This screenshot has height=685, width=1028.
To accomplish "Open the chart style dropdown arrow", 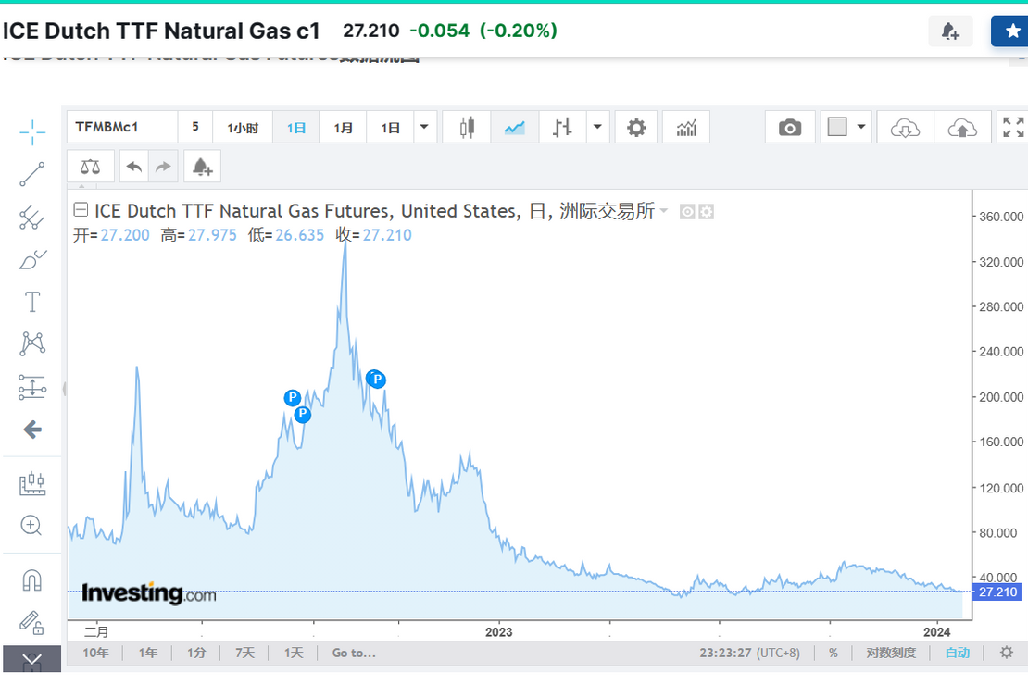I will pyautogui.click(x=597, y=127).
